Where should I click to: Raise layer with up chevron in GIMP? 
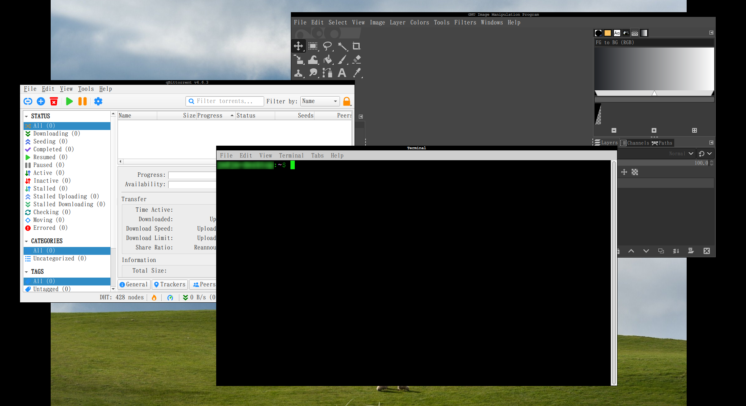click(x=631, y=251)
